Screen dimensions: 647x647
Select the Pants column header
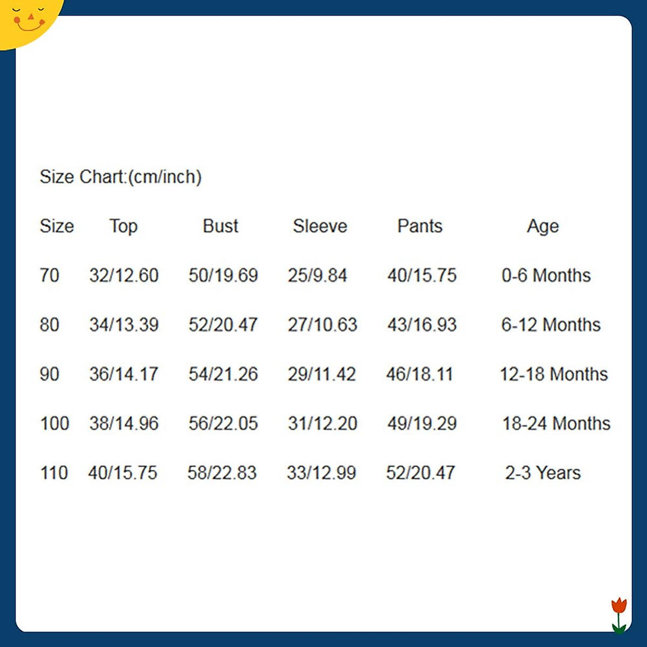point(419,226)
